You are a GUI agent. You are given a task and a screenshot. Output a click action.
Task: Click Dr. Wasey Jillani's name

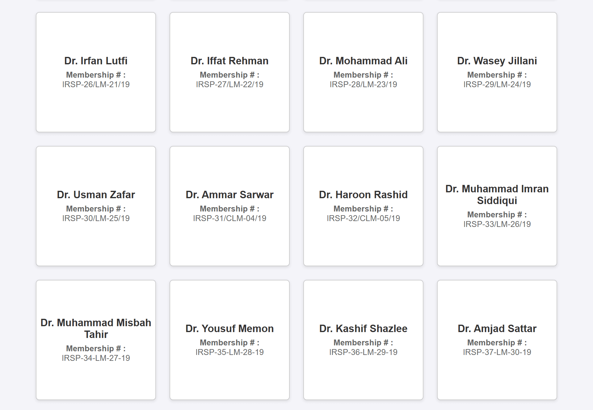(497, 61)
